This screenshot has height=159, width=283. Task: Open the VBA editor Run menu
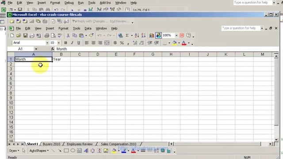(80, 3)
